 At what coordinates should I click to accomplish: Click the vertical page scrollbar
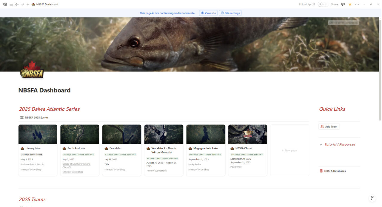coord(380,69)
